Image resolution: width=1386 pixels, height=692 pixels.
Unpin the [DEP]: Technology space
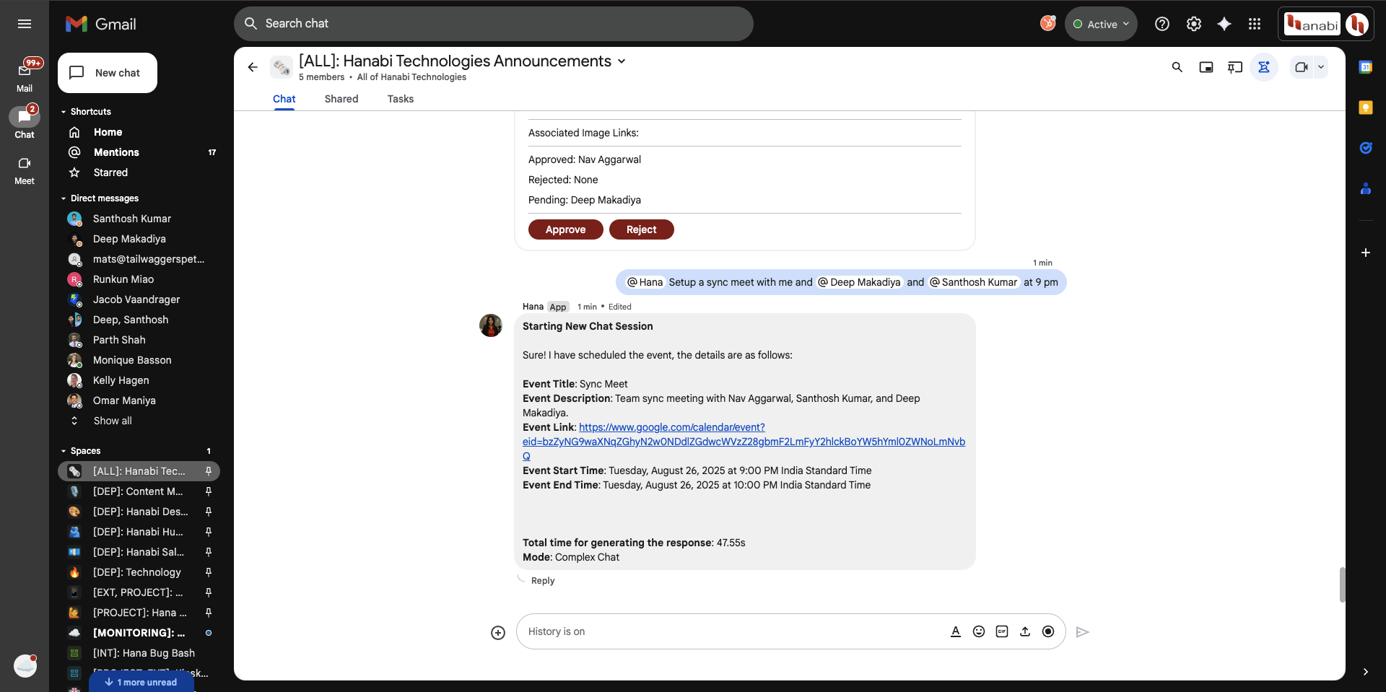click(x=209, y=572)
